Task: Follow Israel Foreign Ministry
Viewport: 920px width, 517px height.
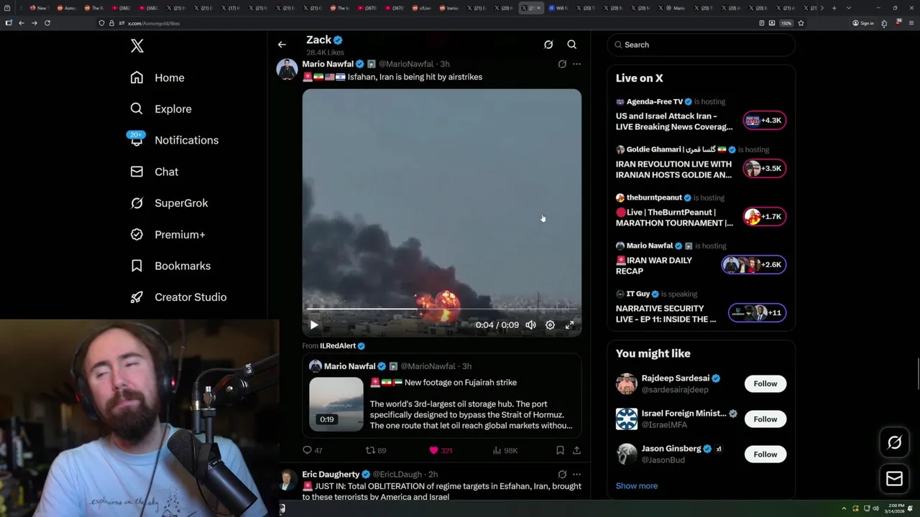Action: pyautogui.click(x=765, y=419)
